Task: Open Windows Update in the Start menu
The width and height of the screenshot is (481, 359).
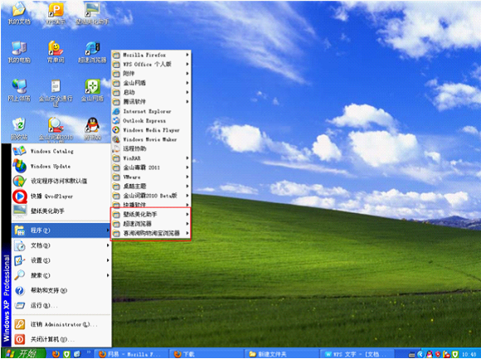Action: (61, 166)
